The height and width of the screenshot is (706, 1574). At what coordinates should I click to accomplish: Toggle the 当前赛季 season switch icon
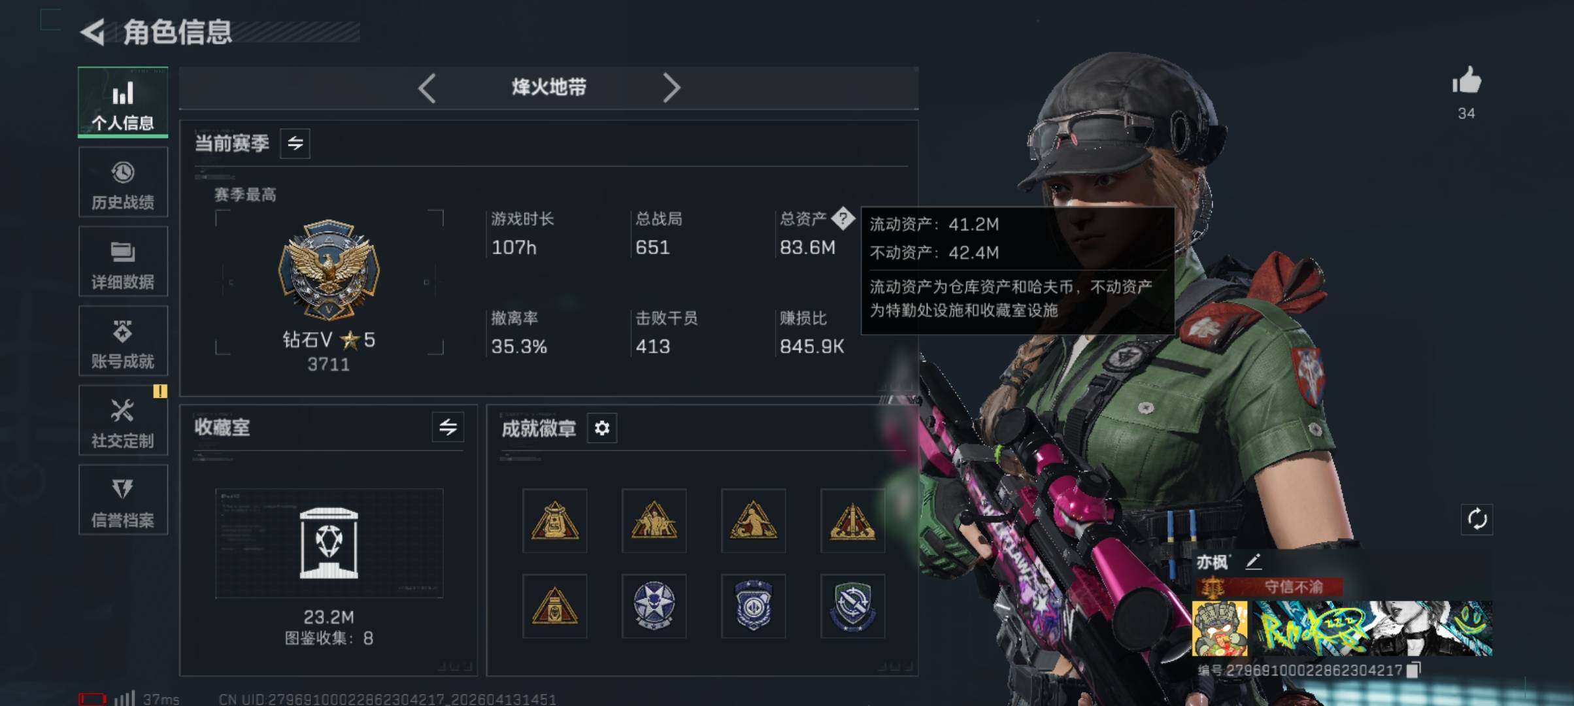click(295, 143)
